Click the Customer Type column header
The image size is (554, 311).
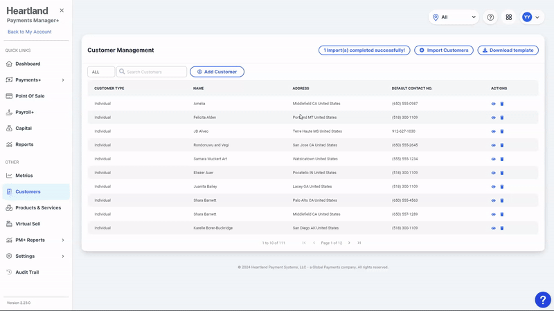(x=109, y=88)
